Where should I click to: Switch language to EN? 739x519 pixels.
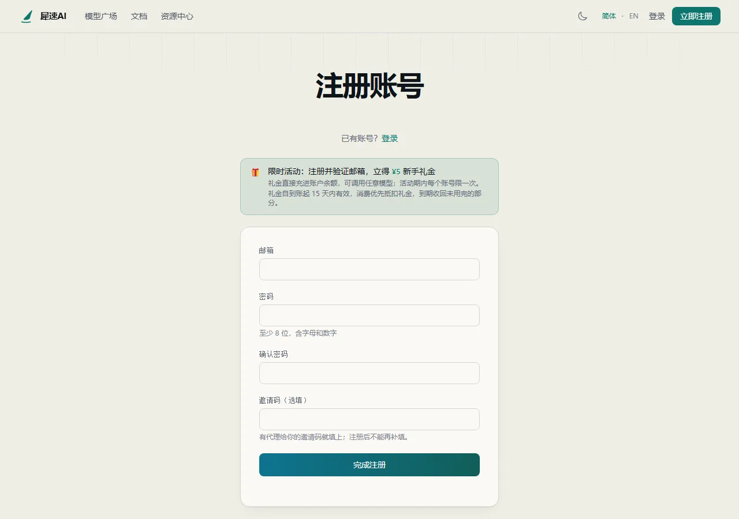[x=634, y=16]
